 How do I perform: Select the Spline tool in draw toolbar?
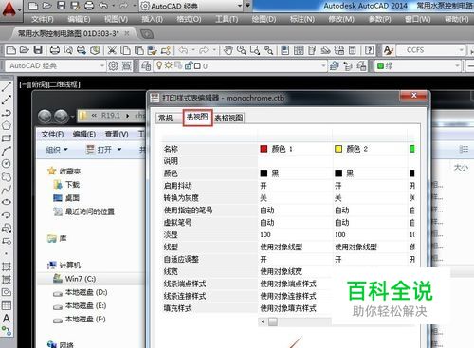(7, 190)
